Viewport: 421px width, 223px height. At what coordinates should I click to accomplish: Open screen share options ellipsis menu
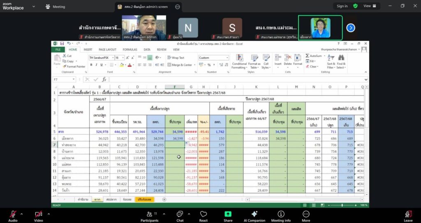pyautogui.click(x=177, y=7)
